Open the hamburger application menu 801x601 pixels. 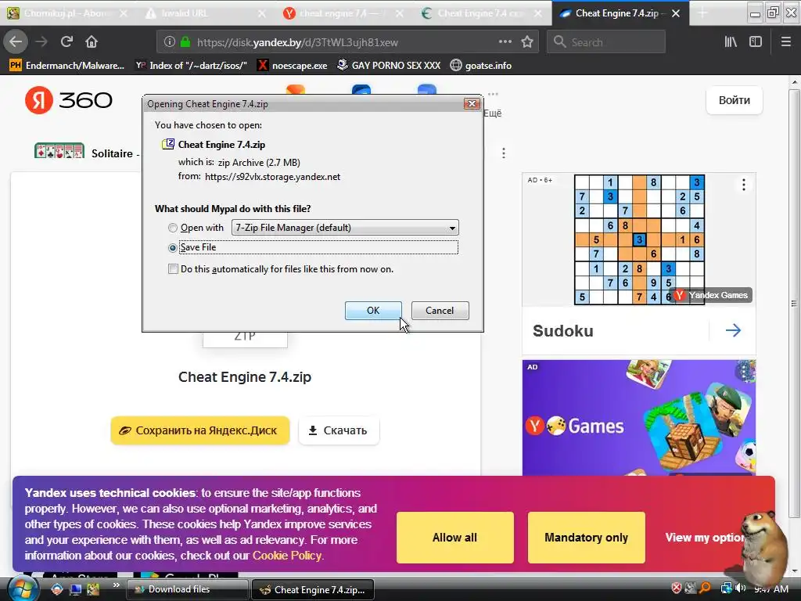tap(786, 42)
